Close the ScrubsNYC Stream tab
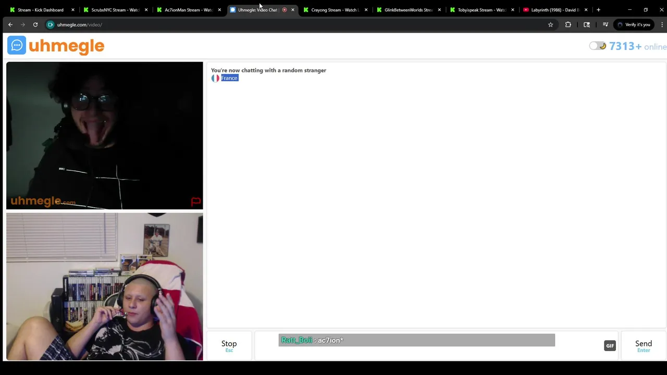Viewport: 667px width, 375px height. [146, 10]
